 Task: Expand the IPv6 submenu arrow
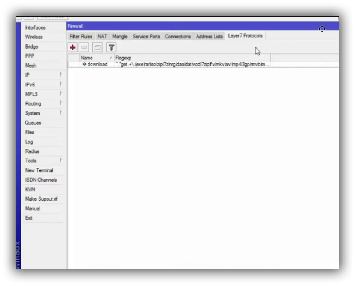tap(61, 84)
